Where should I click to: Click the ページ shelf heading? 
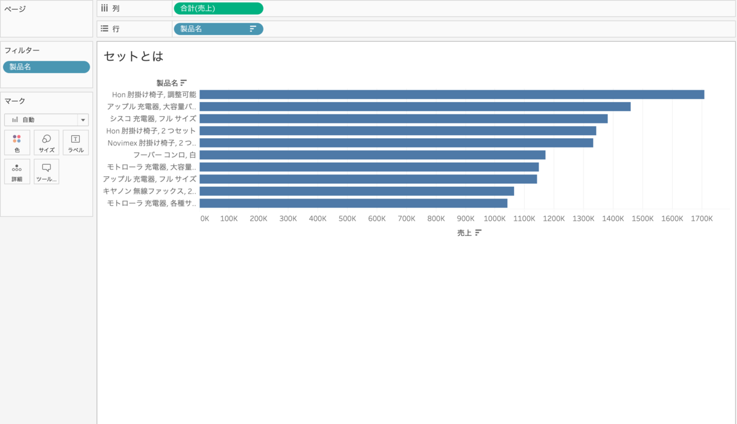coord(15,9)
